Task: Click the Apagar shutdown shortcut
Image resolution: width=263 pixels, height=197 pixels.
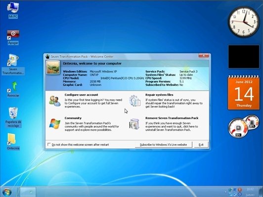Action: point(13,37)
